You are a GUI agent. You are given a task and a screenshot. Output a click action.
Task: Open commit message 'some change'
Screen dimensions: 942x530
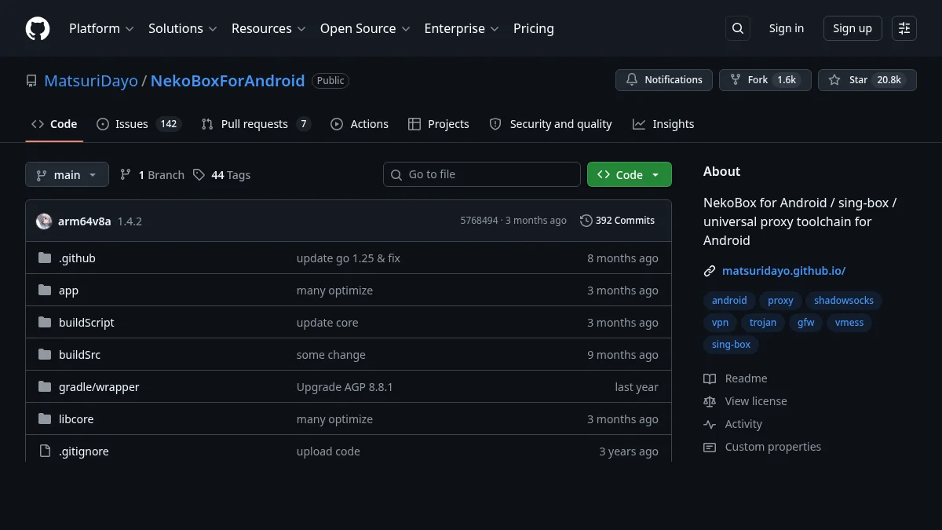click(331, 355)
